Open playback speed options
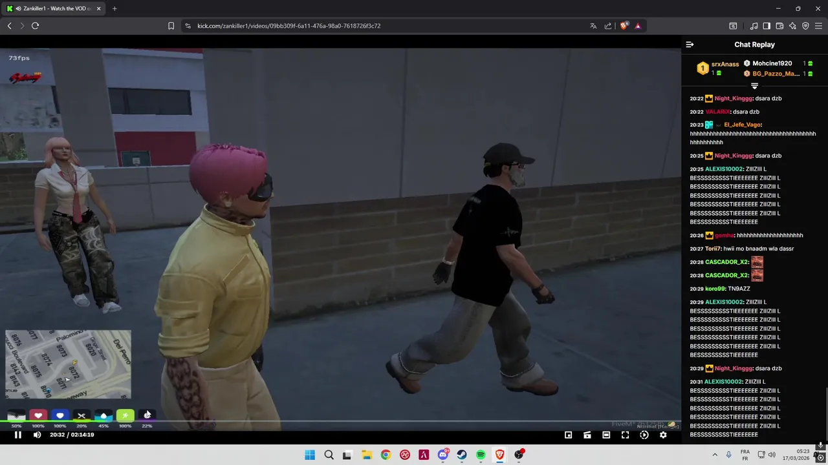Screen dimensions: 828x465 [644, 435]
